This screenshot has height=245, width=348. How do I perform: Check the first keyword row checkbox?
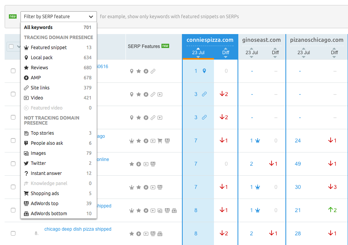click(x=13, y=71)
